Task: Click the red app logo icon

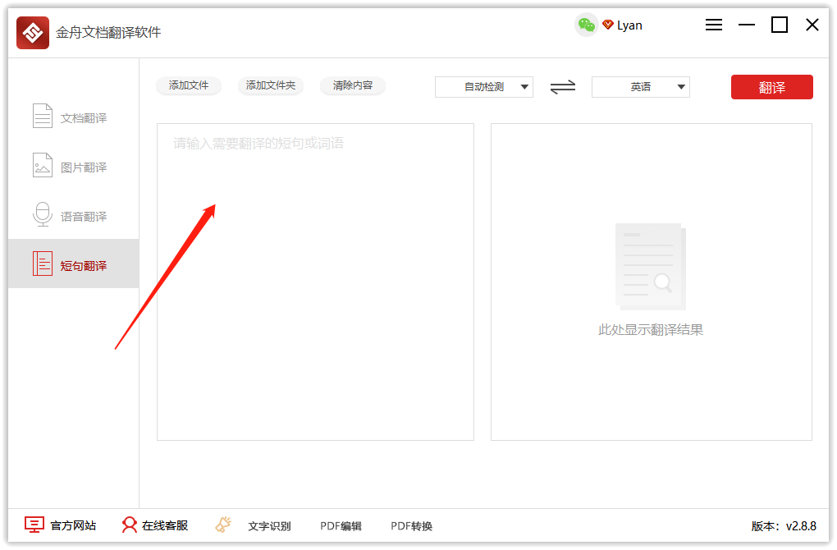Action: pyautogui.click(x=33, y=33)
